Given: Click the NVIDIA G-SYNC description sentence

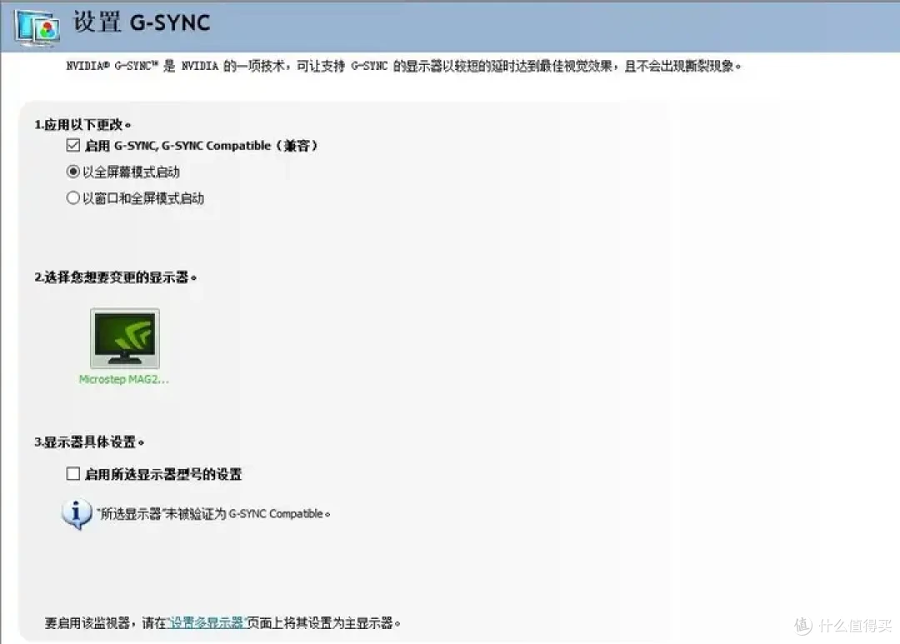Looking at the screenshot, I should [403, 66].
